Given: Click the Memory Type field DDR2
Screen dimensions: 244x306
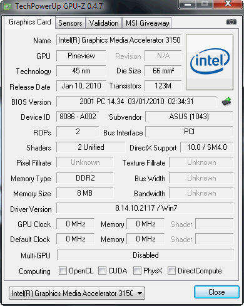Looking at the screenshot, I should click(x=85, y=178).
